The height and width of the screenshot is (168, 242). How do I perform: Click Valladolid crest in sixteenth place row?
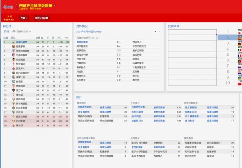[x=14, y=108]
